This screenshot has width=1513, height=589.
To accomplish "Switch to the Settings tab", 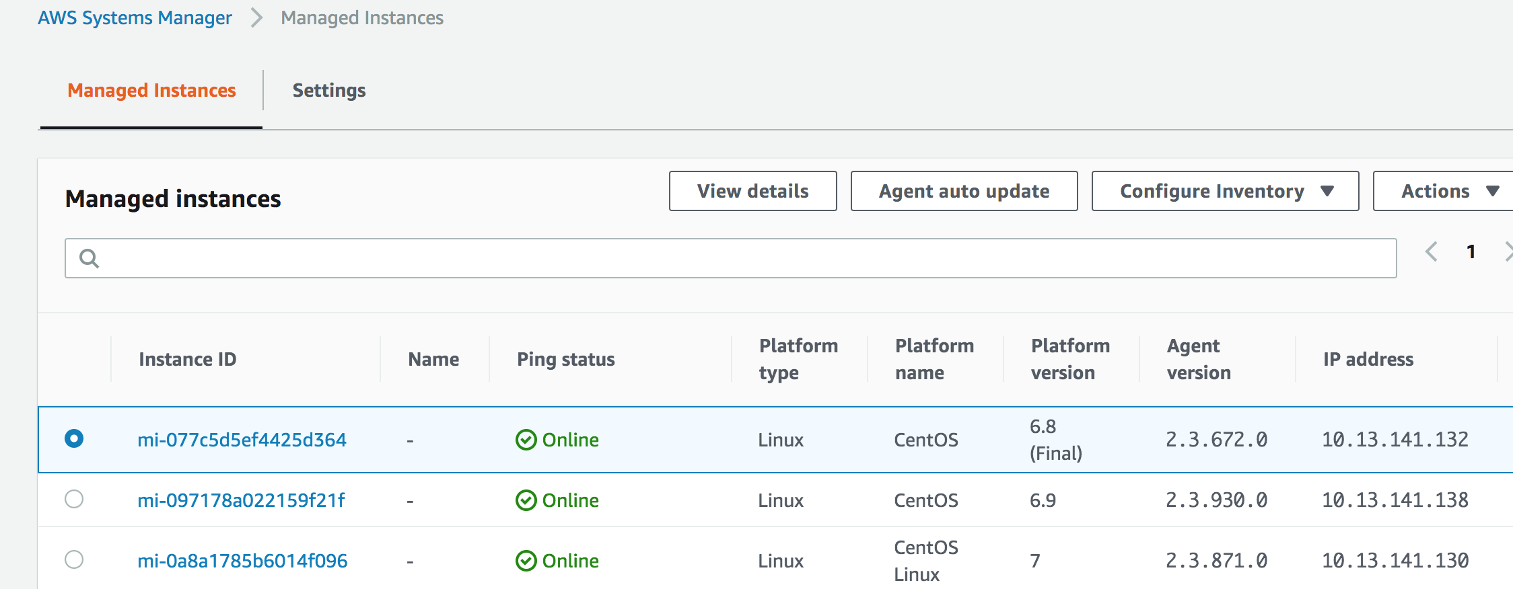I will pyautogui.click(x=329, y=90).
